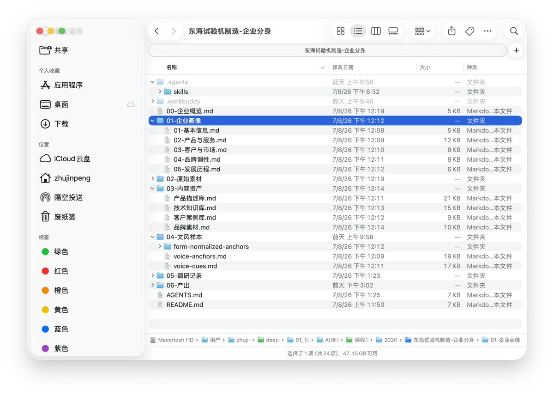The width and height of the screenshot is (554, 396).
Task: Switch to list view
Action: pos(358,31)
